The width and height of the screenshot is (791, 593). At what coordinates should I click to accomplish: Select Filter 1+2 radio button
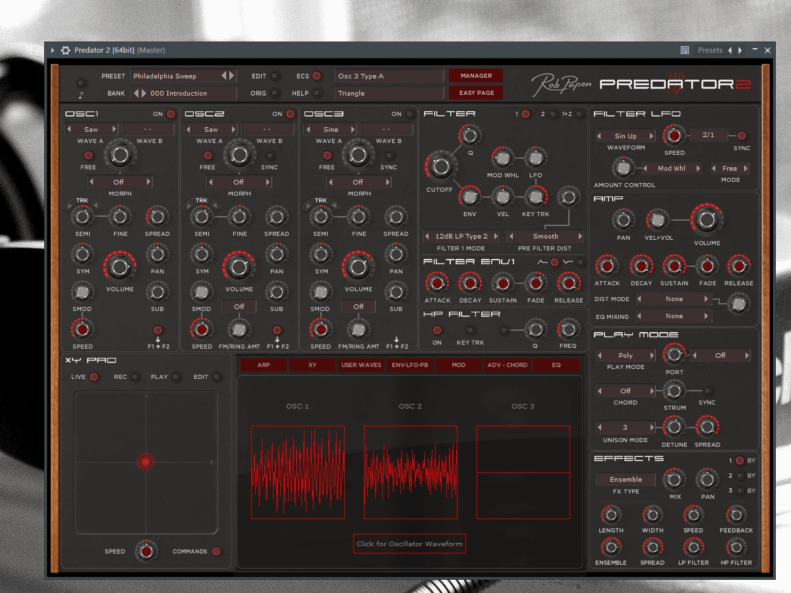pos(579,114)
